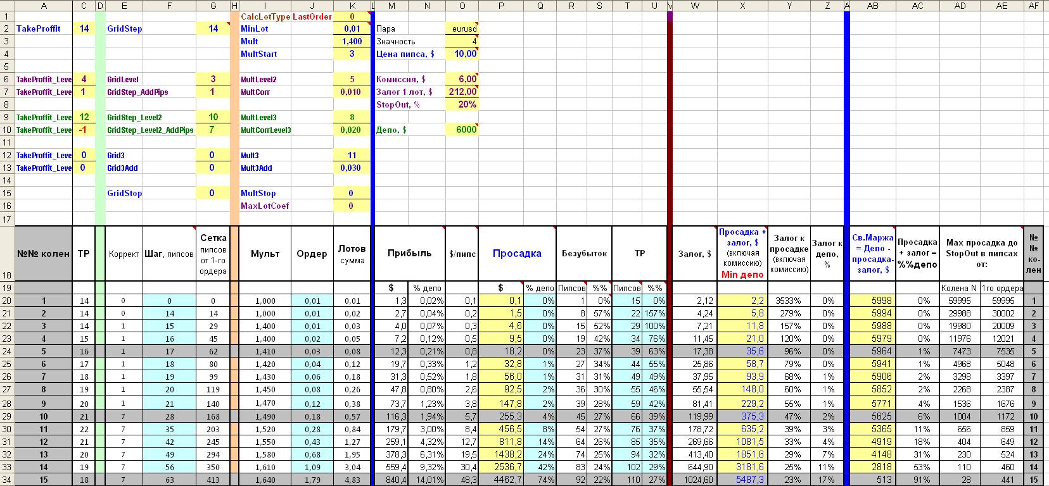The image size is (1049, 486).
Task: Select the Безубыток header cell
Action: [x=584, y=253]
